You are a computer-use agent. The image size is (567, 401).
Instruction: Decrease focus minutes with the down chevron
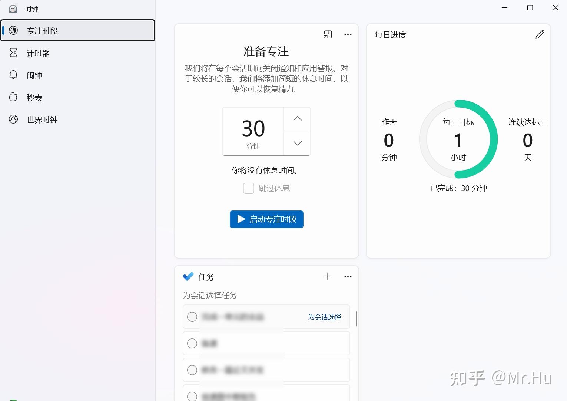point(297,143)
